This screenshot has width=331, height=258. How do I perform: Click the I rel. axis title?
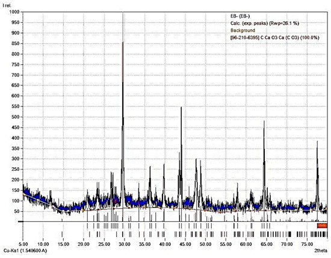(7, 5)
